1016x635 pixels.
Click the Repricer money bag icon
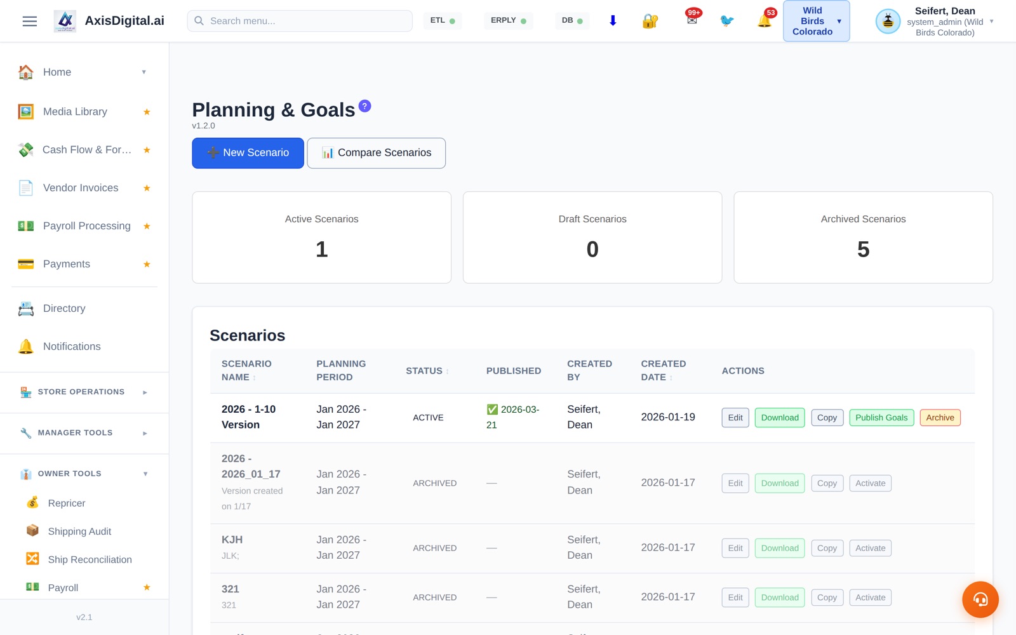point(32,503)
